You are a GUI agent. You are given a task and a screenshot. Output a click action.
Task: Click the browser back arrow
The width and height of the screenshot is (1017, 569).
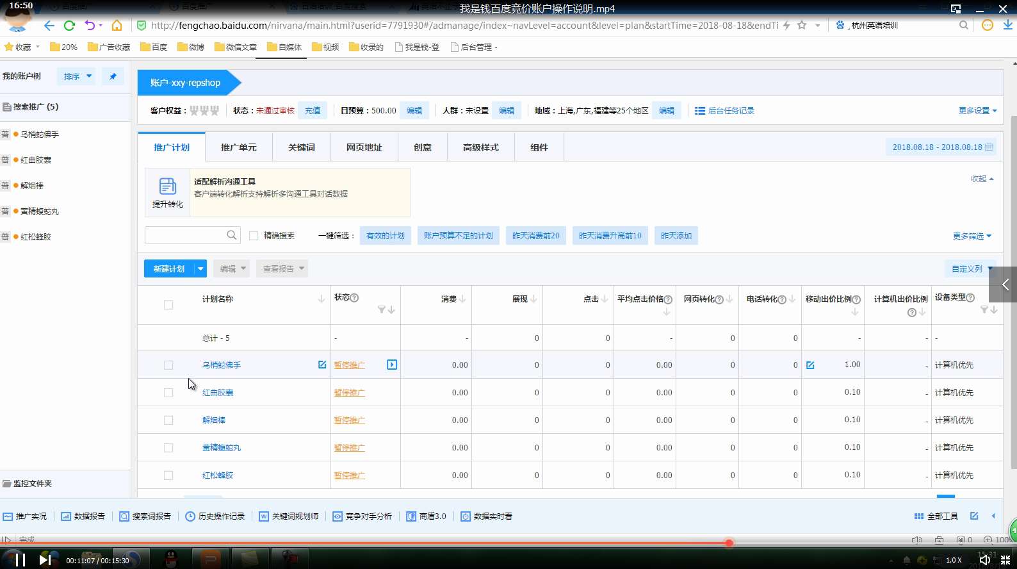click(49, 26)
